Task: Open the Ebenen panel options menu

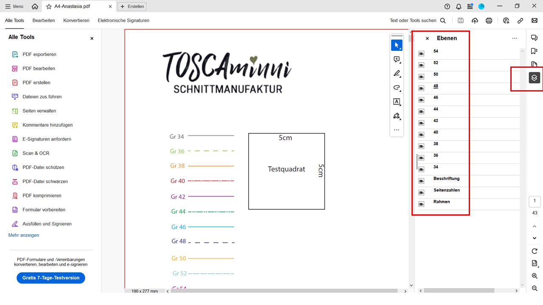Action: click(515, 38)
